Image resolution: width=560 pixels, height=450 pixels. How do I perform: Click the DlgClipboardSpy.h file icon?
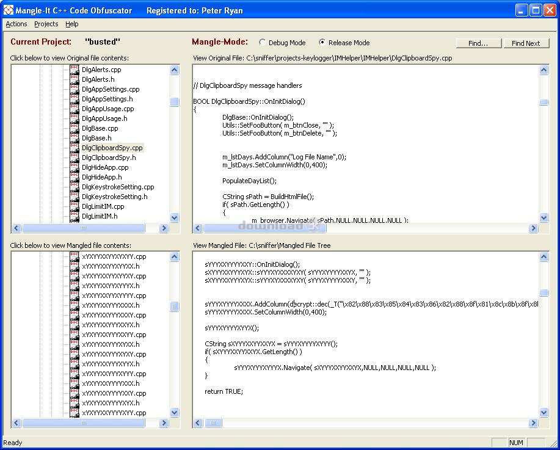click(75, 158)
